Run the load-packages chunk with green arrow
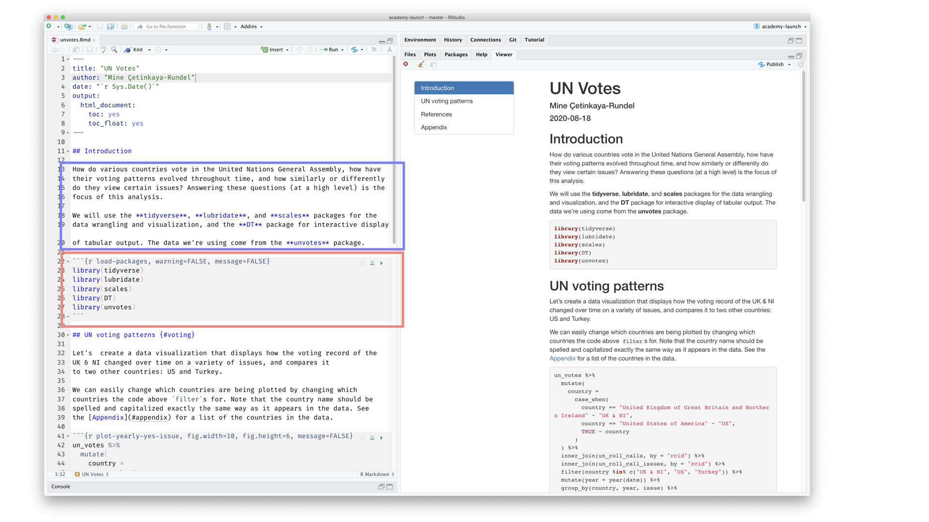This screenshot has height=522, width=929. 381,263
